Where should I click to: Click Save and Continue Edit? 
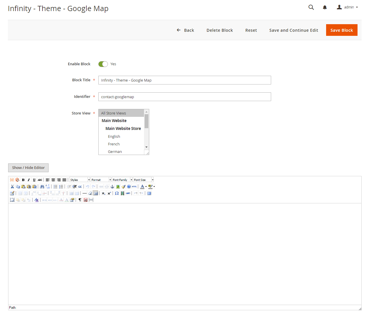[x=294, y=30]
